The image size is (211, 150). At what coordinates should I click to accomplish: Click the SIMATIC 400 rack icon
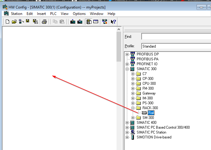[x=132, y=123]
